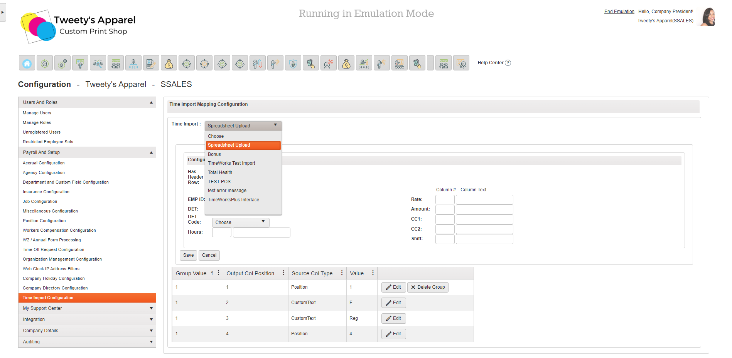Screen dimensions: 732x358
Task: Click the End Emulation link
Action: coord(619,12)
